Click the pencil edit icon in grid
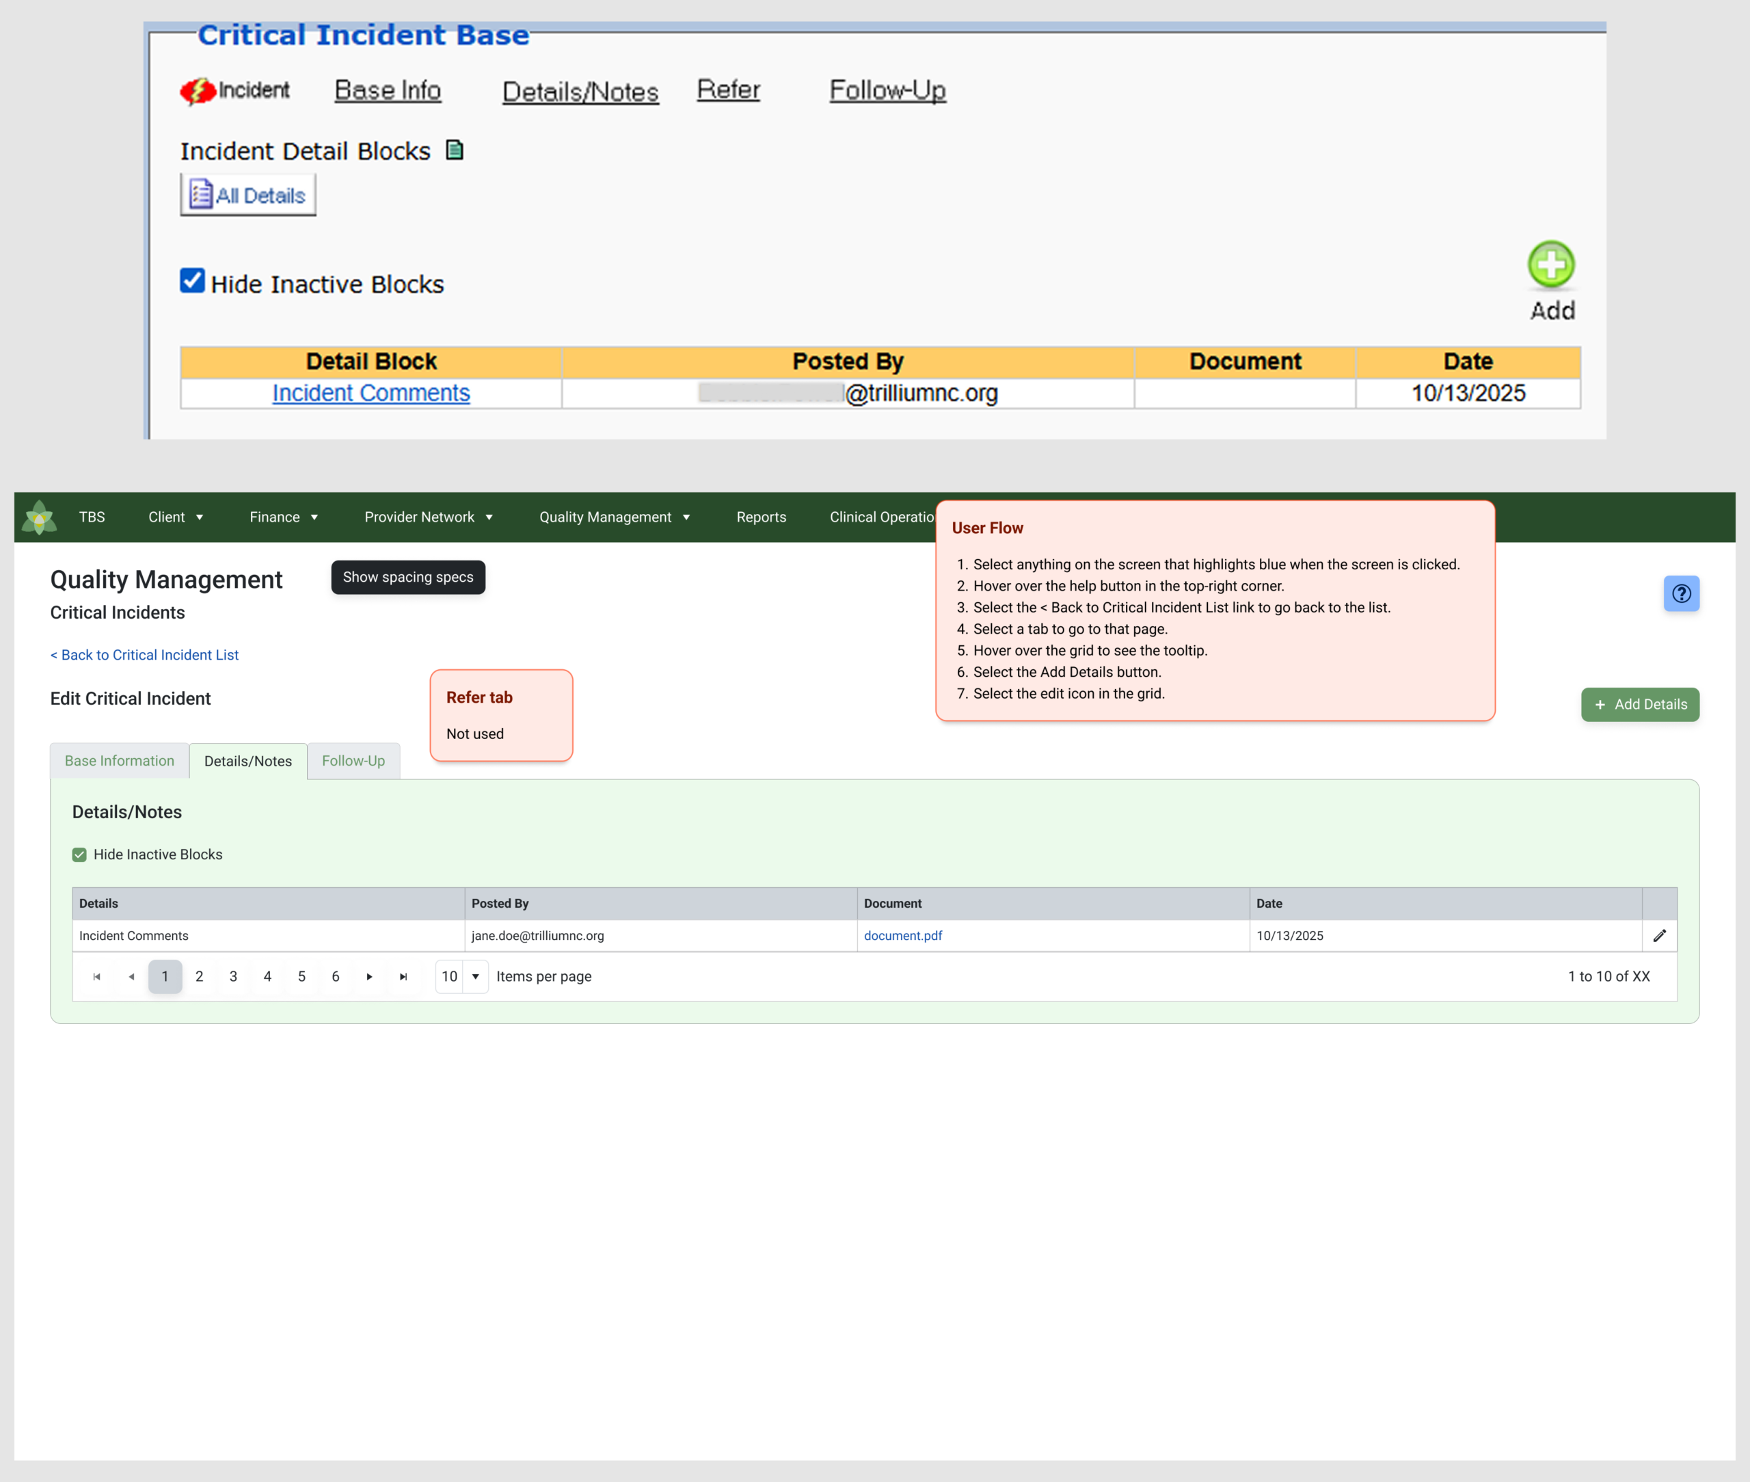Screen dimensions: 1750x1482 tap(1659, 936)
